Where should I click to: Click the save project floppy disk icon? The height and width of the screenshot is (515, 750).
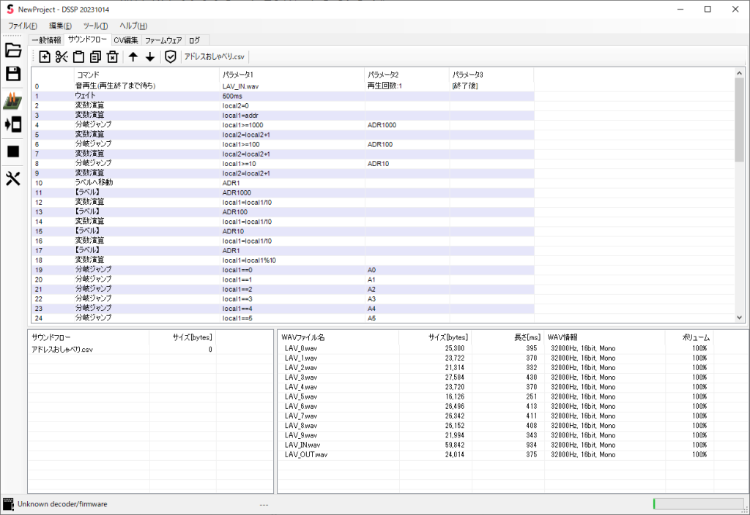point(13,74)
